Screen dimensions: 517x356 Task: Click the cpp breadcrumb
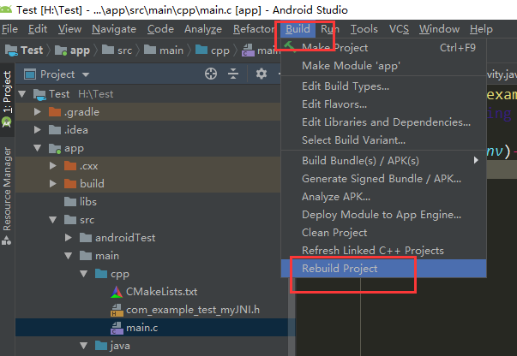[213, 50]
